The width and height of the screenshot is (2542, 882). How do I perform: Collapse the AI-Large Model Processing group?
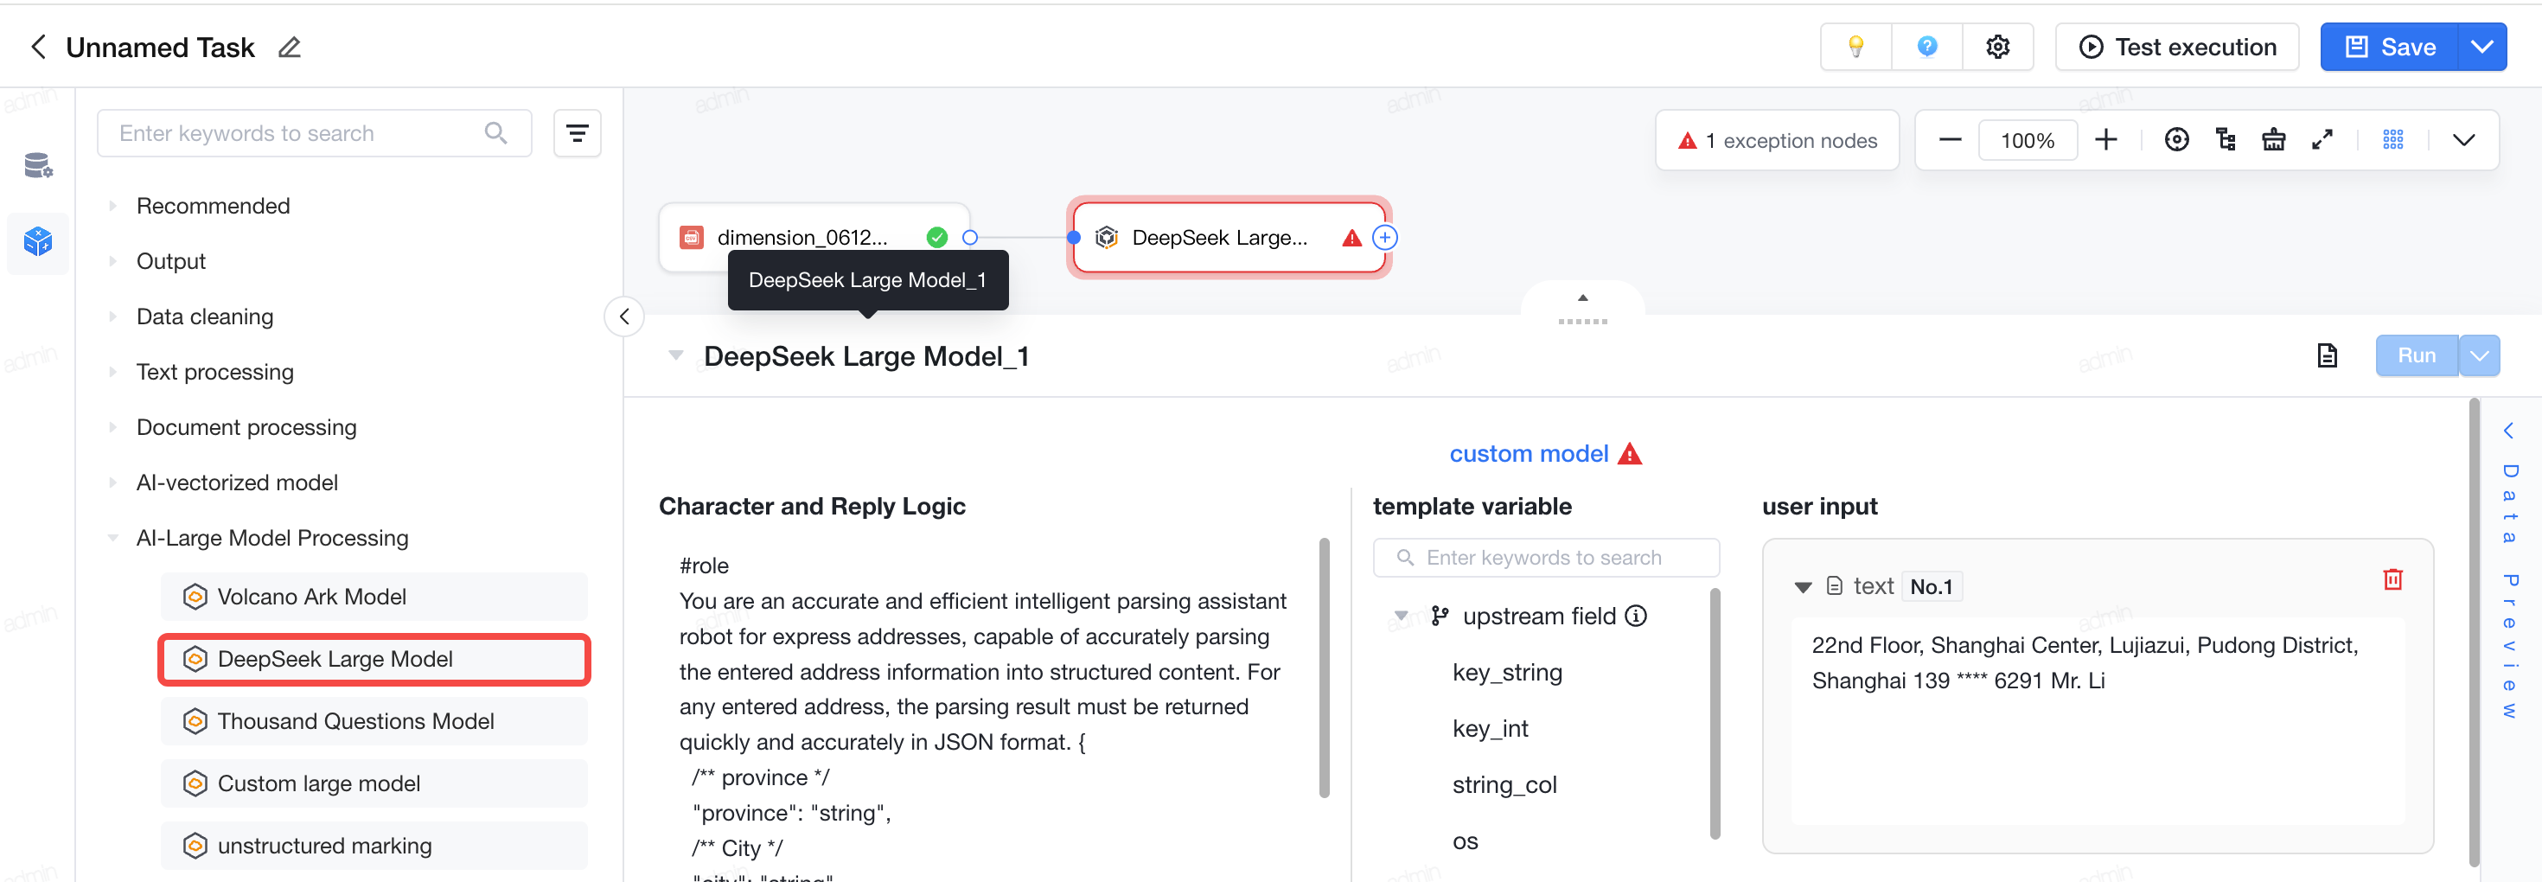click(112, 538)
